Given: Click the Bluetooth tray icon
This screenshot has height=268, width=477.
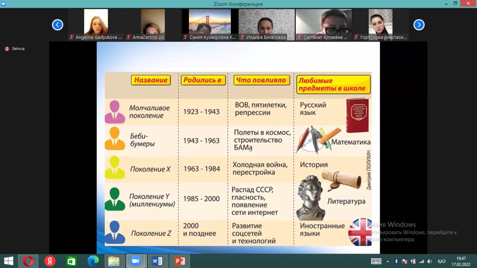Looking at the screenshot, I should (396, 261).
